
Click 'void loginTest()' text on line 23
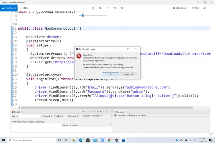pyautogui.click(x=43, y=79)
